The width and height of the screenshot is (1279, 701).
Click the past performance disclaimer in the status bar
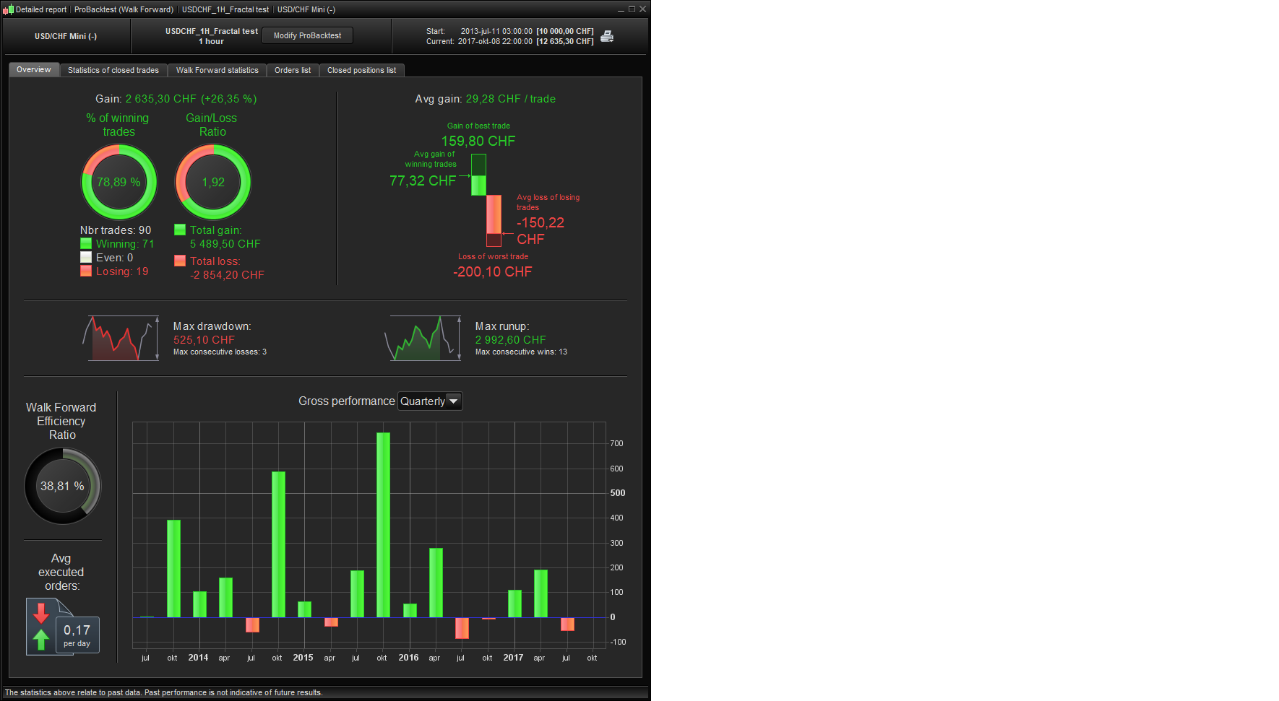(163, 692)
